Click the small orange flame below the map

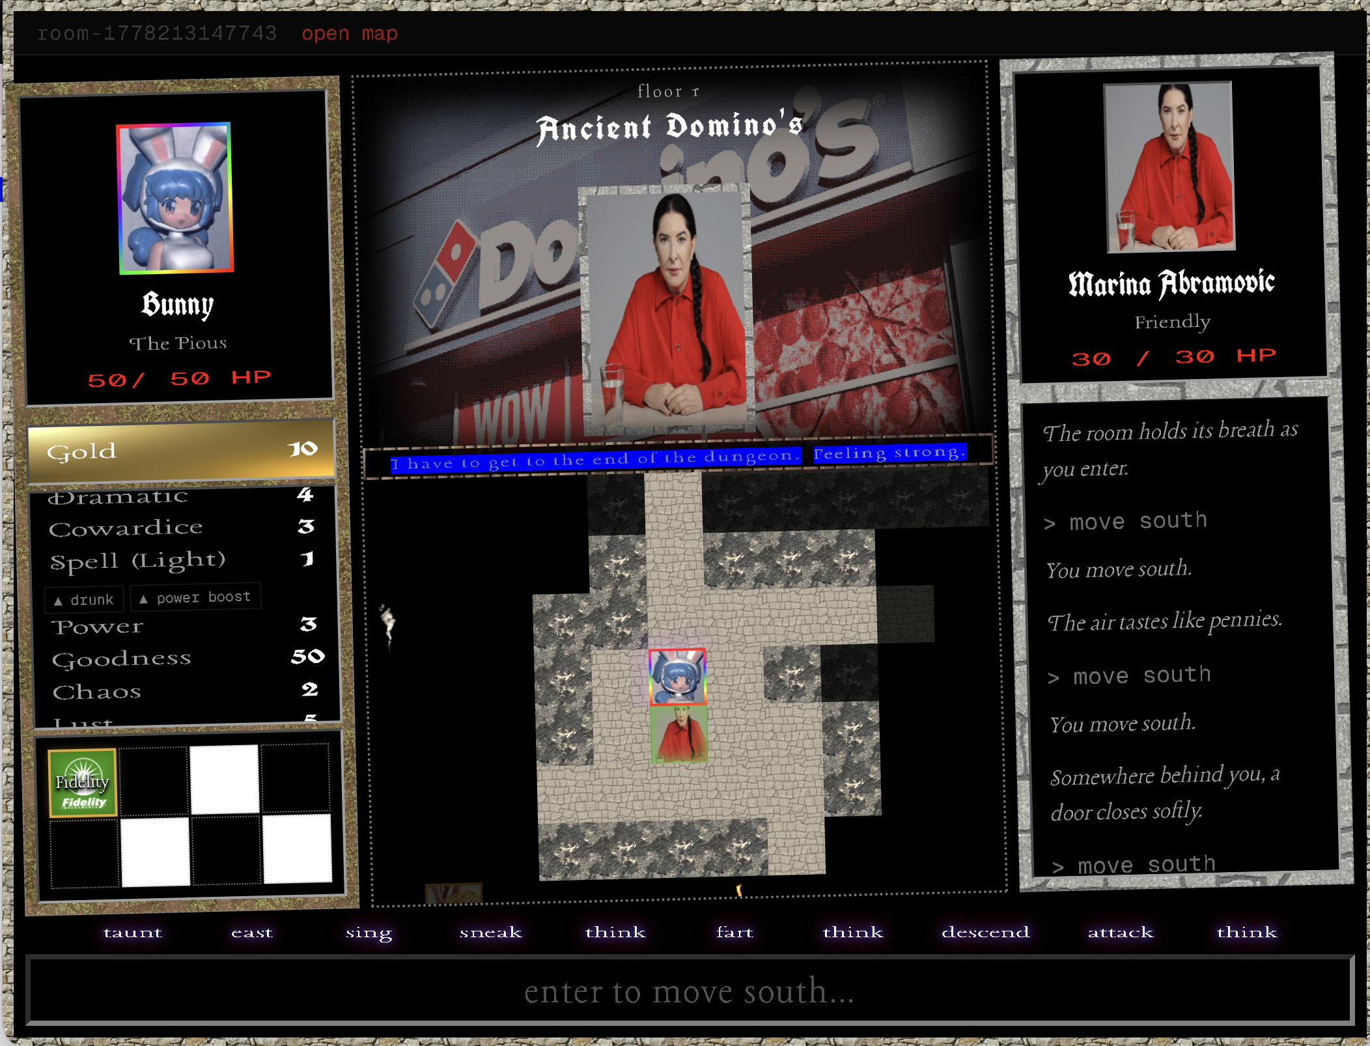(x=739, y=890)
